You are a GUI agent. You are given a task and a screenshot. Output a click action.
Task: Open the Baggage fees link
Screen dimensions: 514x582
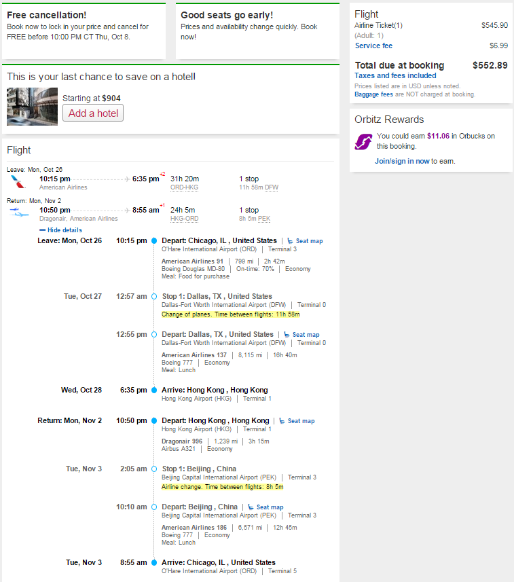373,94
